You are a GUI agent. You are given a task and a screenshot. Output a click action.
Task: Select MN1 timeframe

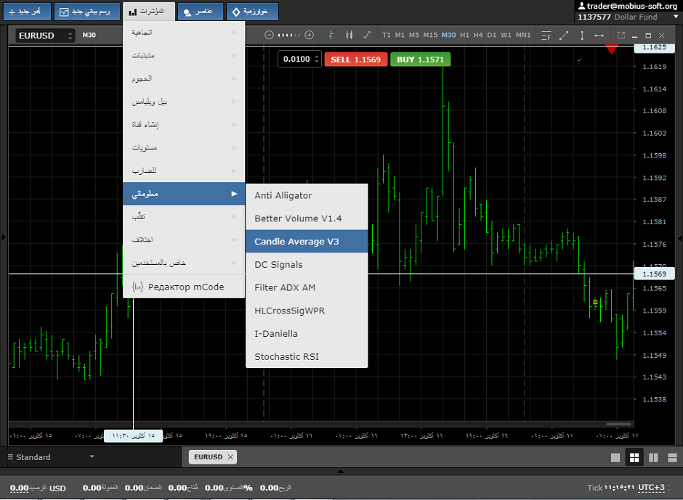523,36
